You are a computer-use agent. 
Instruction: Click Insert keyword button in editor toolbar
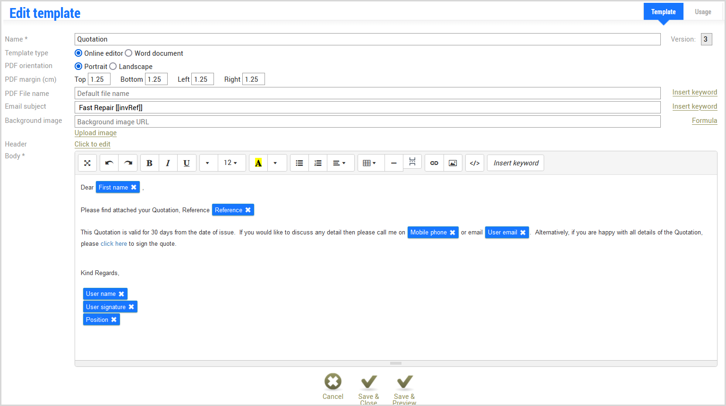click(516, 163)
